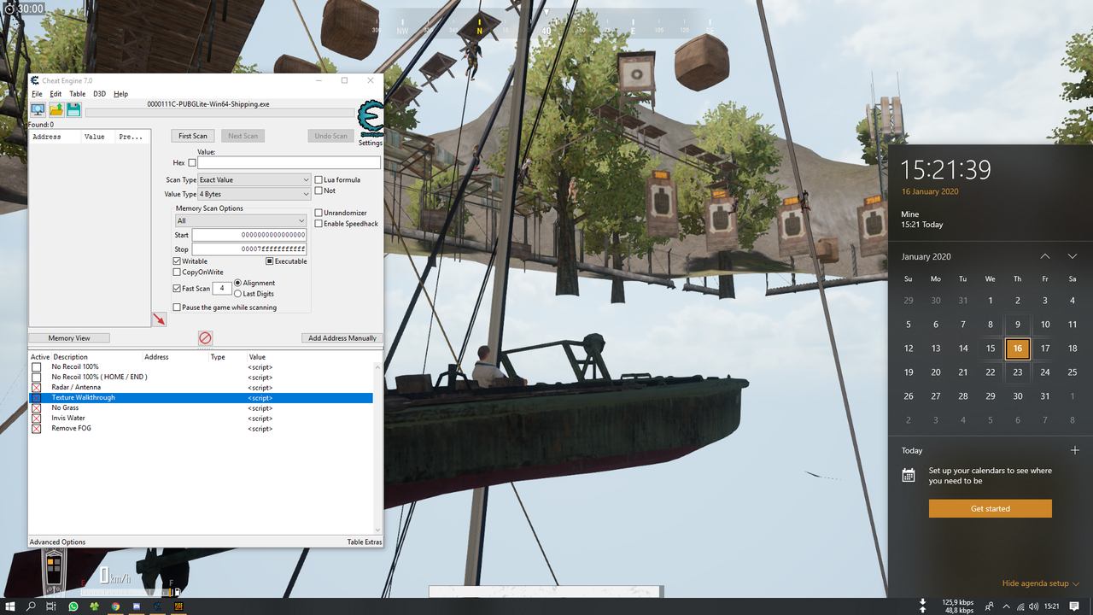The width and height of the screenshot is (1093, 615).
Task: Select the Last Digits radio button
Action: click(x=237, y=294)
